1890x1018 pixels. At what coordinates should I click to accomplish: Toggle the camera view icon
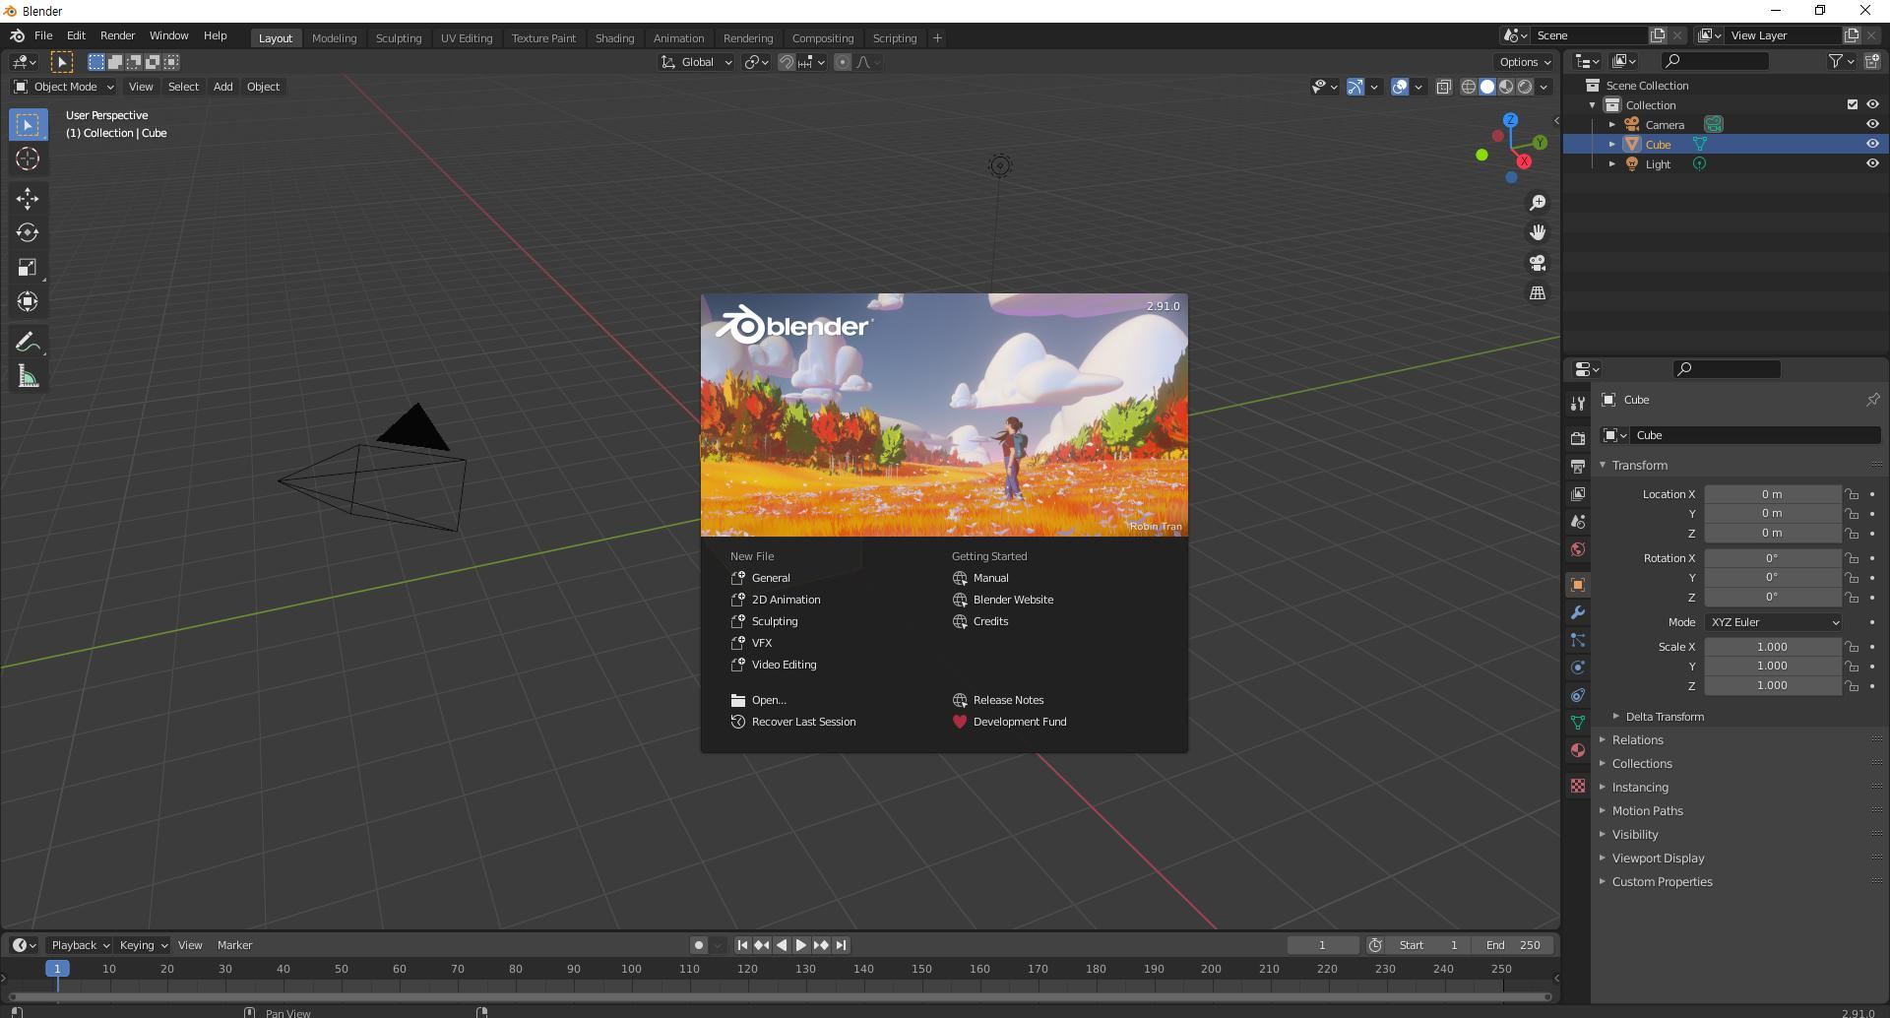point(1537,263)
